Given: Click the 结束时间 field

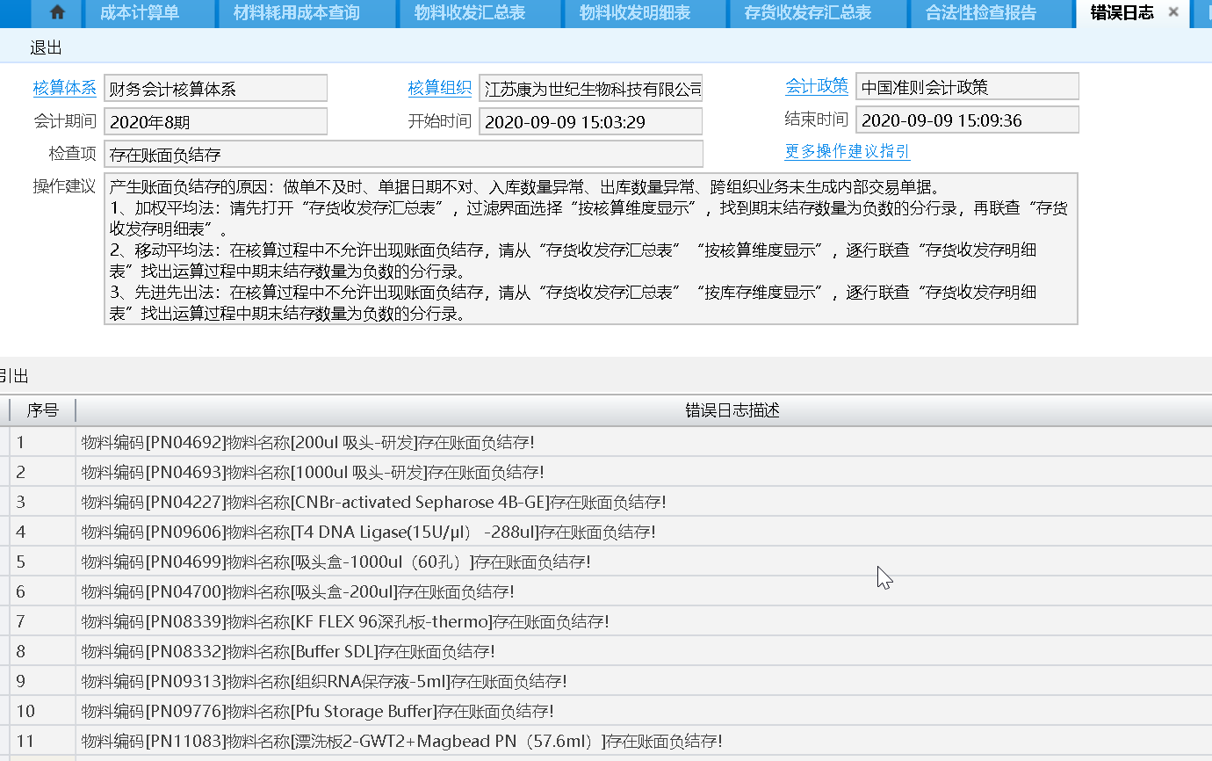Looking at the screenshot, I should click(x=967, y=120).
